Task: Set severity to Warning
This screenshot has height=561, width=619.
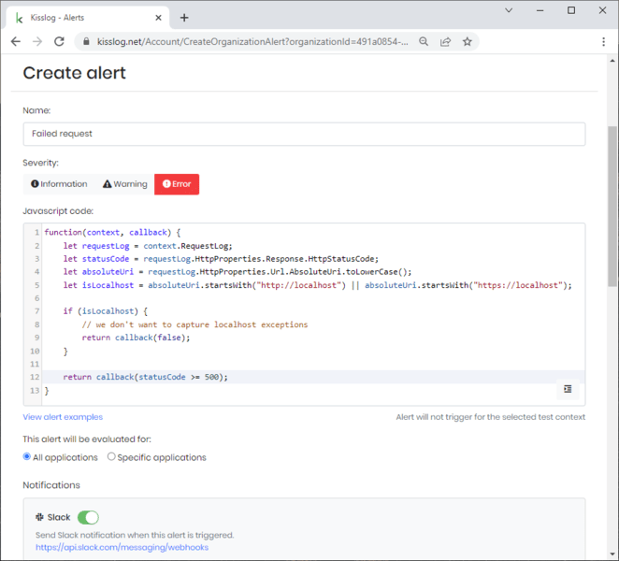Action: coord(125,184)
